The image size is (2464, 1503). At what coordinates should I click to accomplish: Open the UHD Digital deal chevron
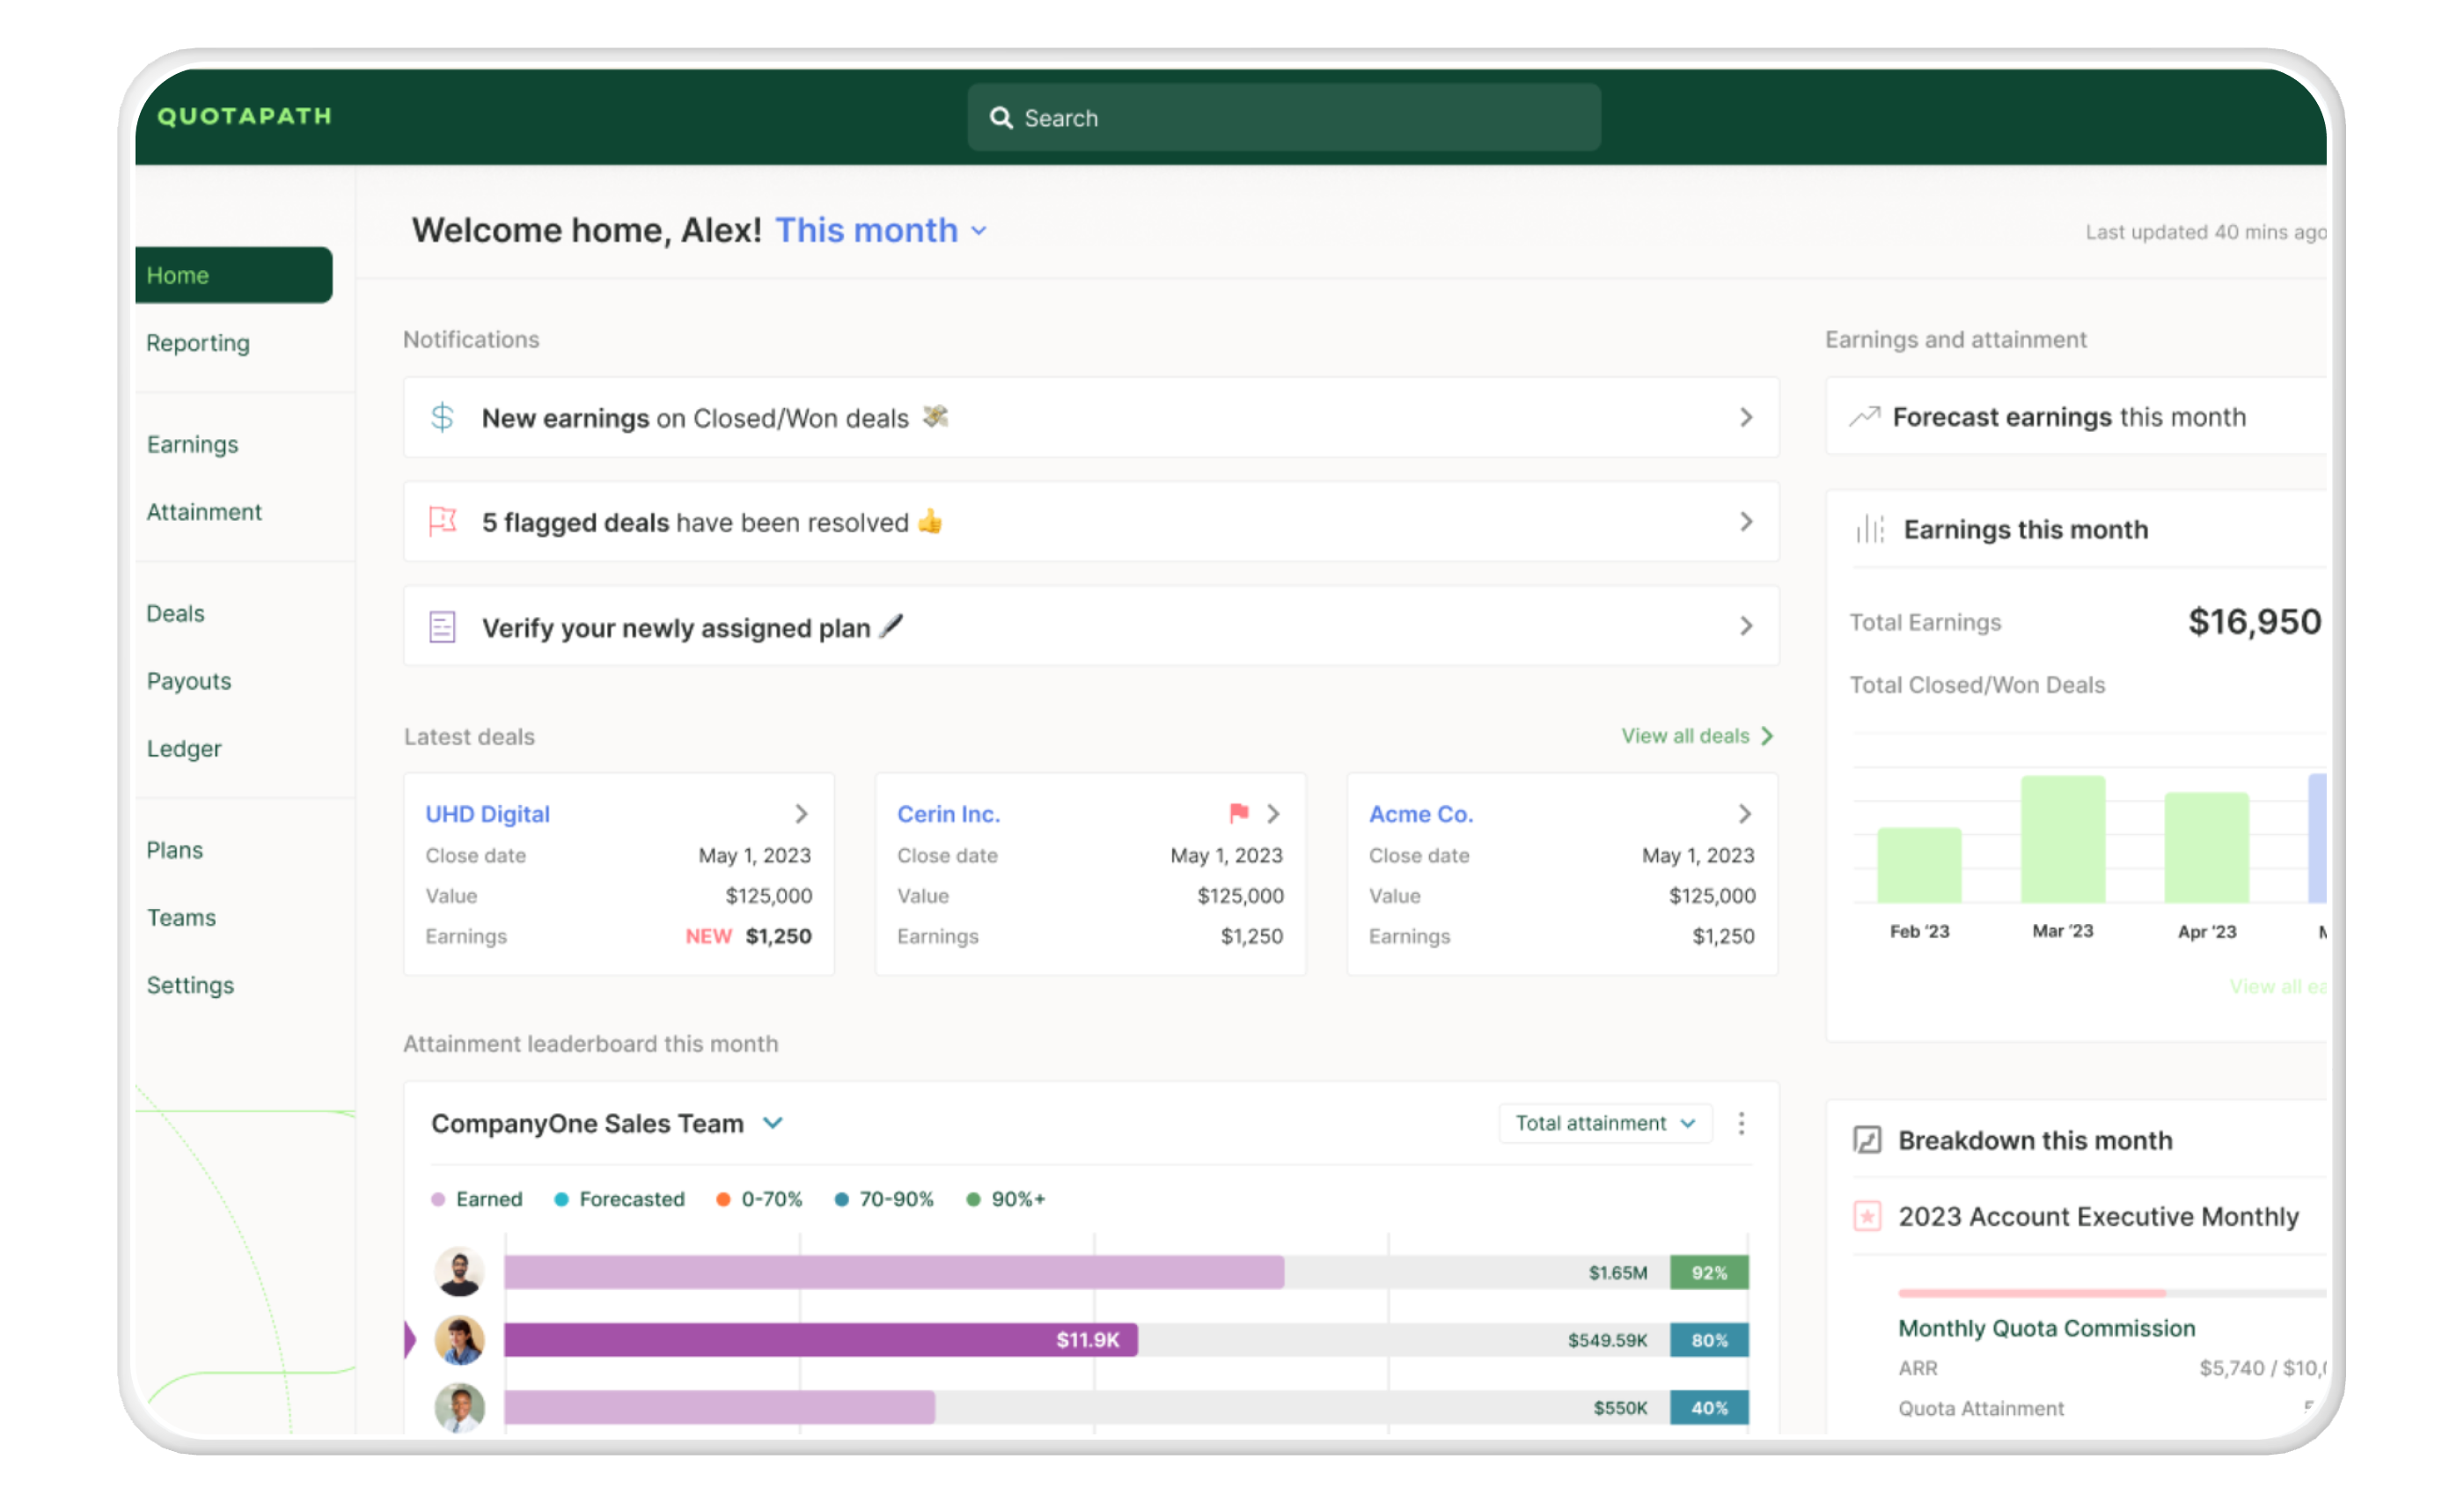coord(801,814)
